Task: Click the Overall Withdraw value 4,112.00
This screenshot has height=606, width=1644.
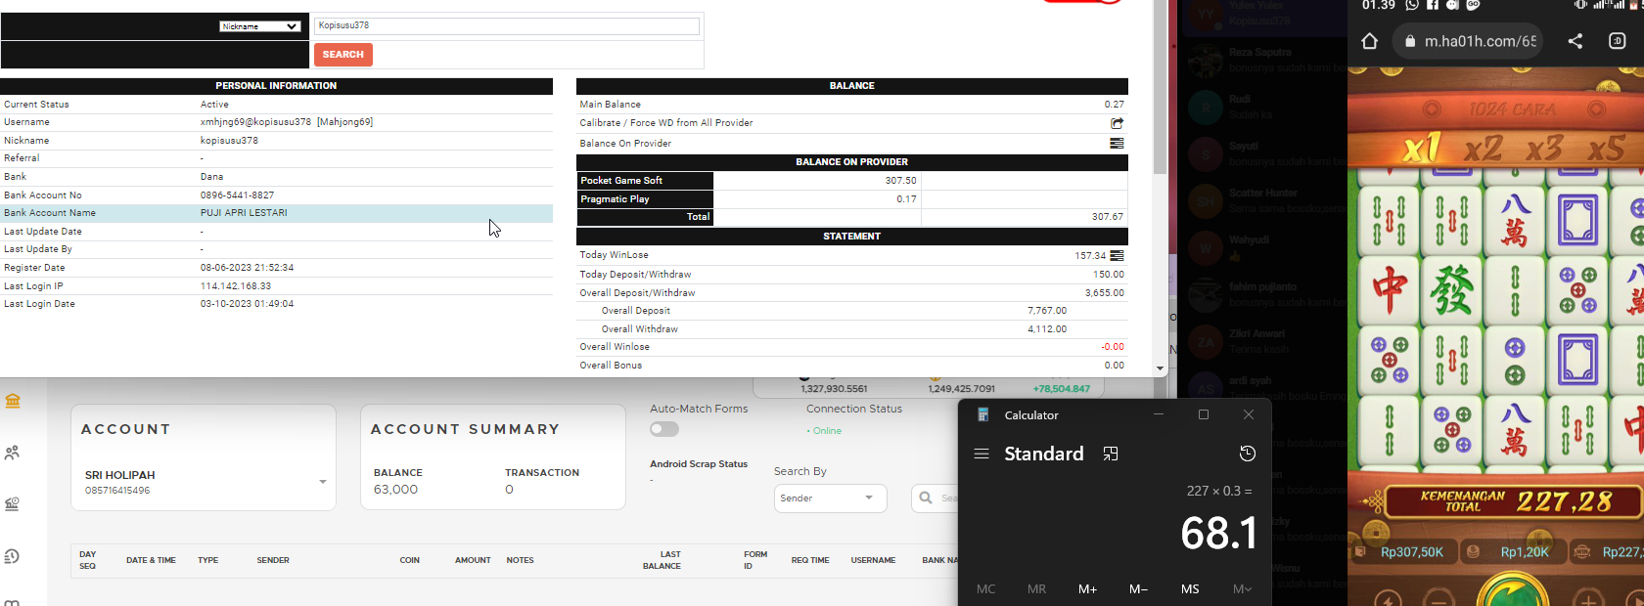Action: click(x=1047, y=329)
